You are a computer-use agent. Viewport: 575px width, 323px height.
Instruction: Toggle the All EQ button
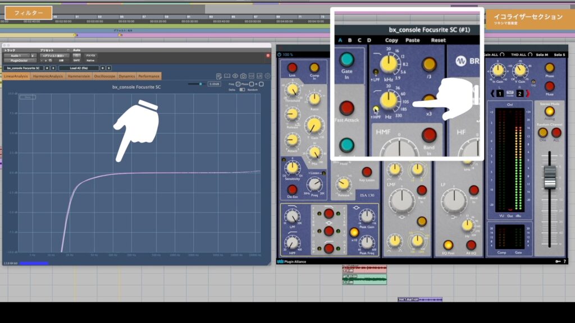[471, 245]
